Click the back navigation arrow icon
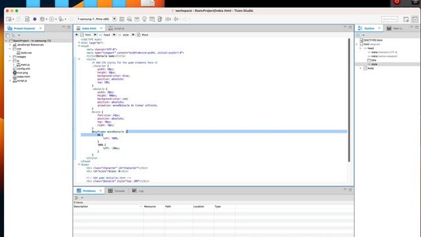Screen dimensions: 421x237 [x=176, y=19]
